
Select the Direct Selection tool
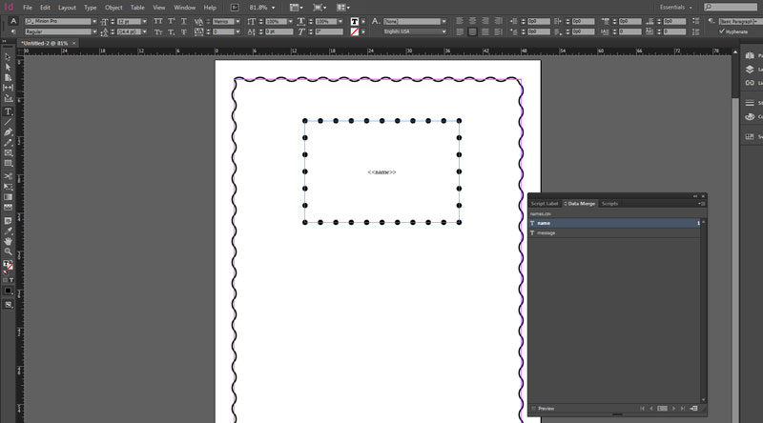coord(8,67)
